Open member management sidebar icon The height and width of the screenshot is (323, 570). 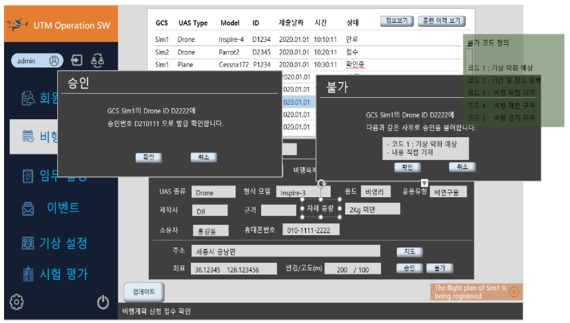pos(28,98)
